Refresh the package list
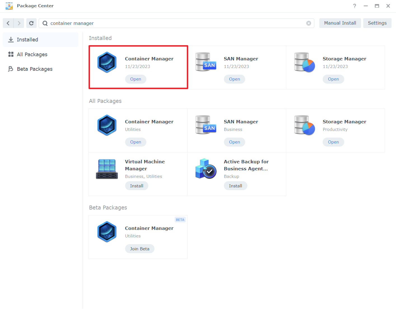This screenshot has width=396, height=311. 31,23
